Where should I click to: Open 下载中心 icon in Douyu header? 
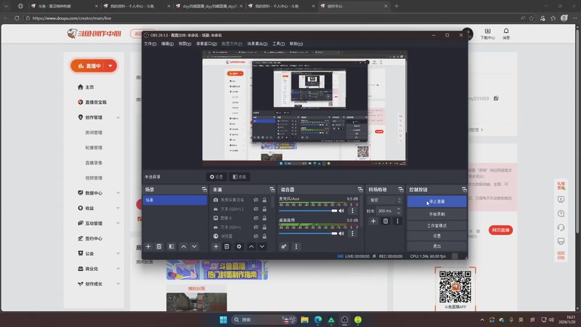click(487, 33)
